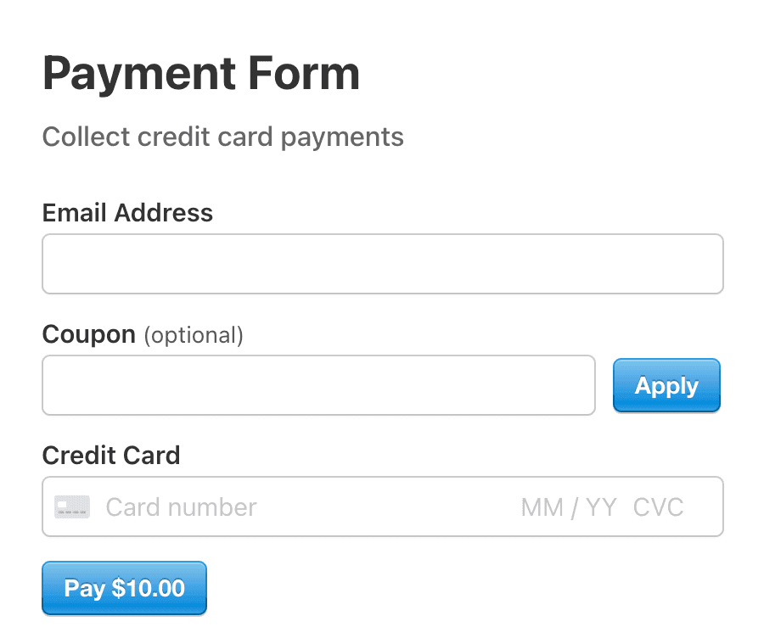Click the Payment Form heading
The image size is (764, 638).
click(201, 74)
